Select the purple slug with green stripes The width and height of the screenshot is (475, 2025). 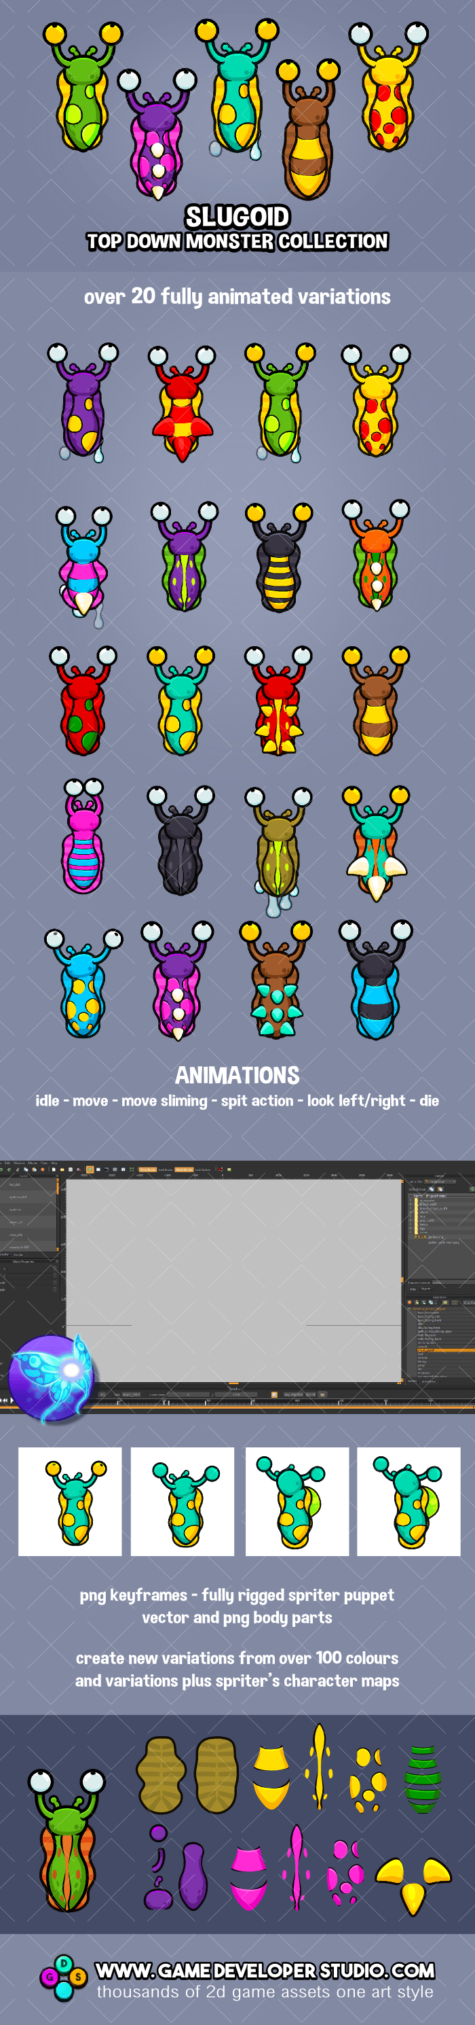(x=183, y=557)
